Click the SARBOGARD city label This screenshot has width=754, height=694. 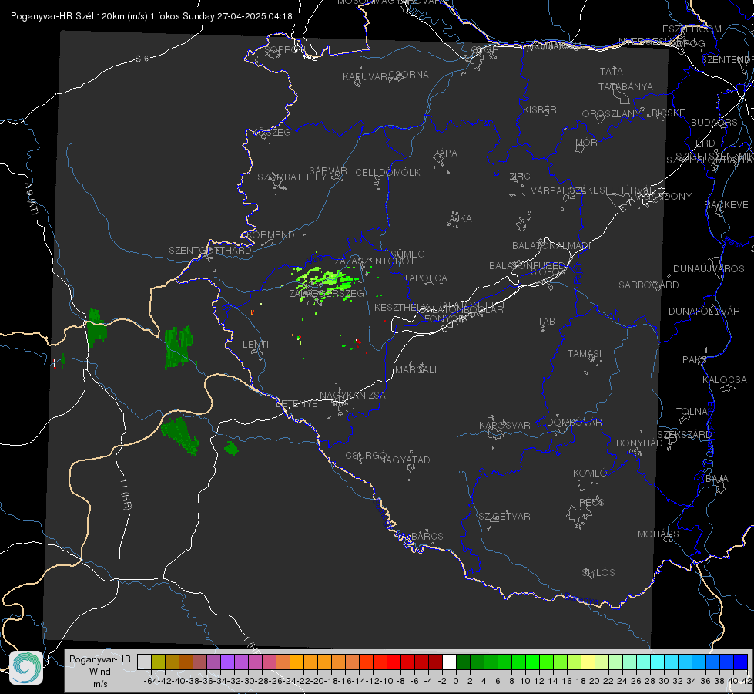point(648,285)
